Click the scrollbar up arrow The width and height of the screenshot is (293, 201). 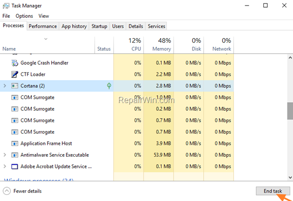click(290, 58)
